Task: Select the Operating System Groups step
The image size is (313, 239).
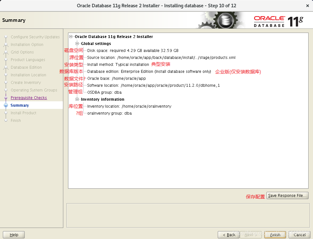Action: coord(34,90)
